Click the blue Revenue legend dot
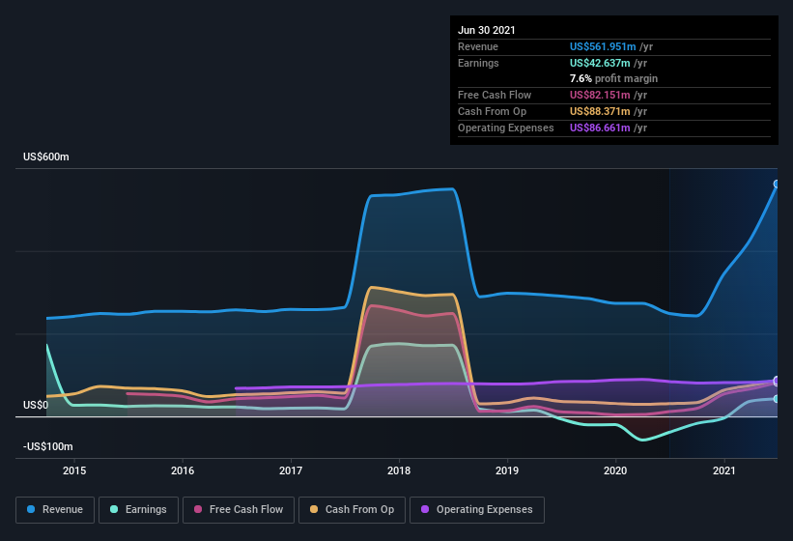 pos(31,509)
